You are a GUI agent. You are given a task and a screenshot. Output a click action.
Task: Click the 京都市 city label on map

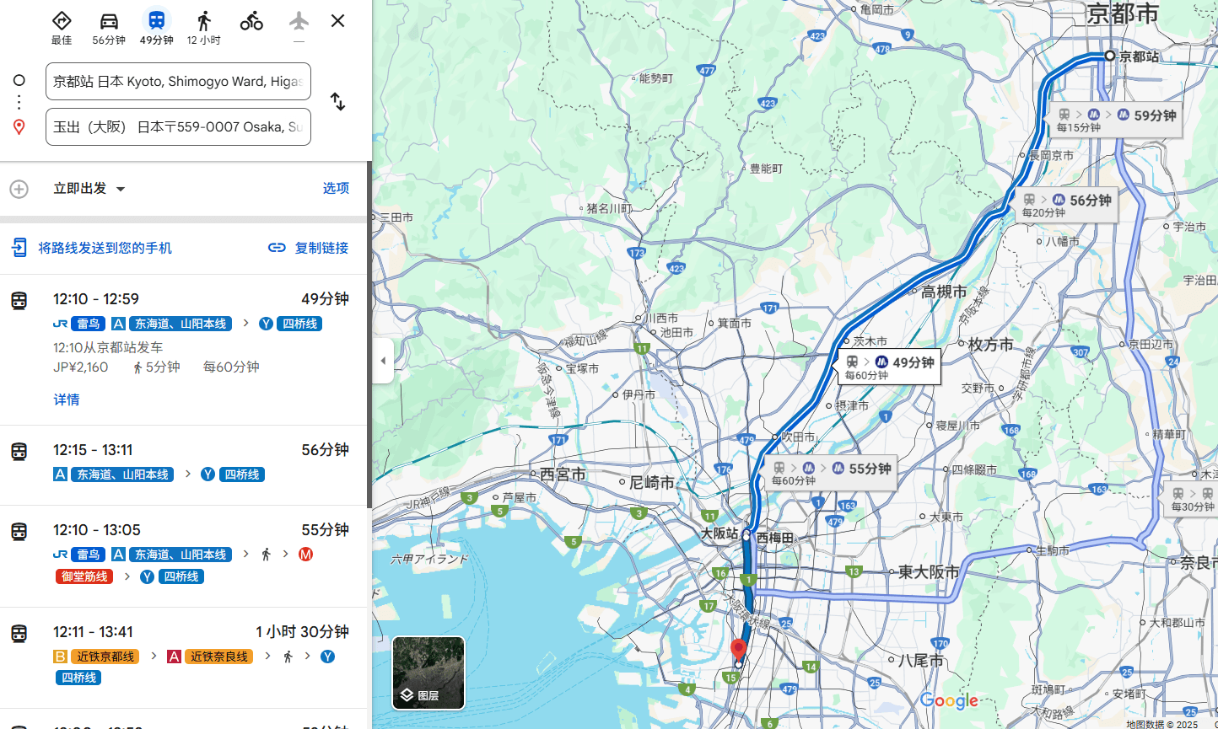click(x=1123, y=13)
